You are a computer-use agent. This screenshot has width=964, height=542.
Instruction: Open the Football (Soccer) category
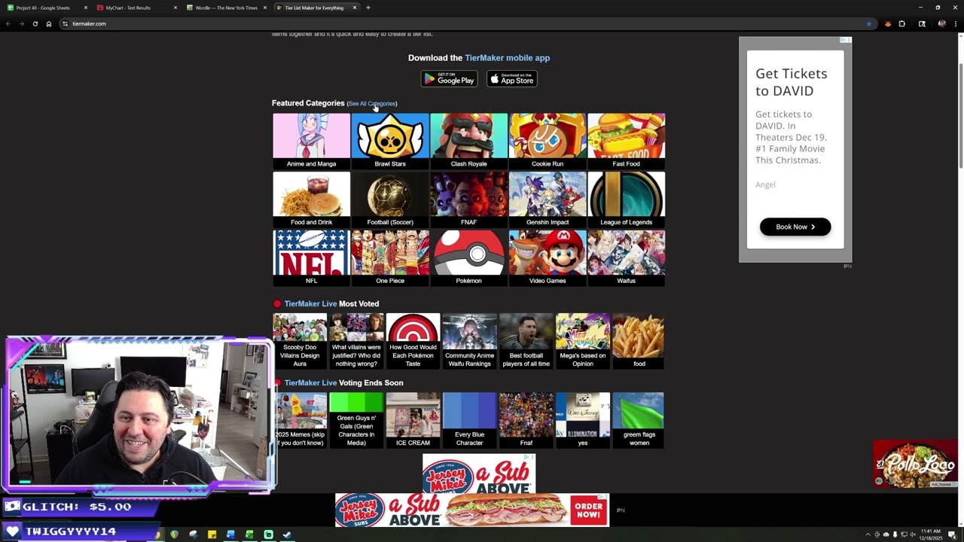(x=390, y=199)
